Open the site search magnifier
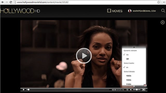The height and width of the screenshot is (93, 166). [163, 11]
